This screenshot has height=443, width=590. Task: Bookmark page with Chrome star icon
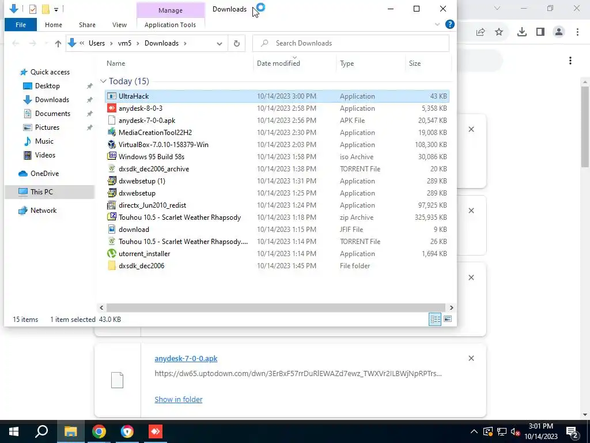tap(499, 32)
